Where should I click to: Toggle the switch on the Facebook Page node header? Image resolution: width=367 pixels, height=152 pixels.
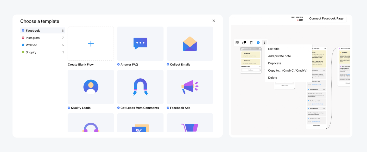click(x=257, y=49)
